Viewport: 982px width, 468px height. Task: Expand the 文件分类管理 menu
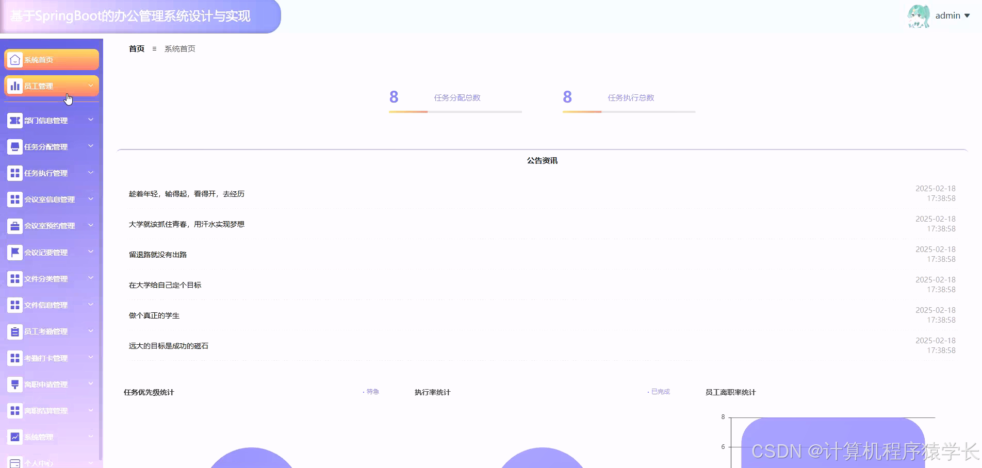point(91,278)
